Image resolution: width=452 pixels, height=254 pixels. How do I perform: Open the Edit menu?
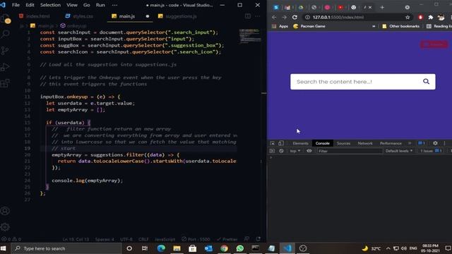[x=30, y=5]
